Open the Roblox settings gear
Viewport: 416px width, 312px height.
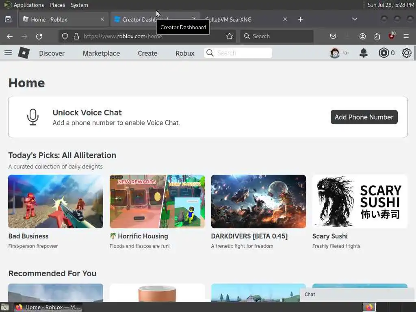point(406,53)
